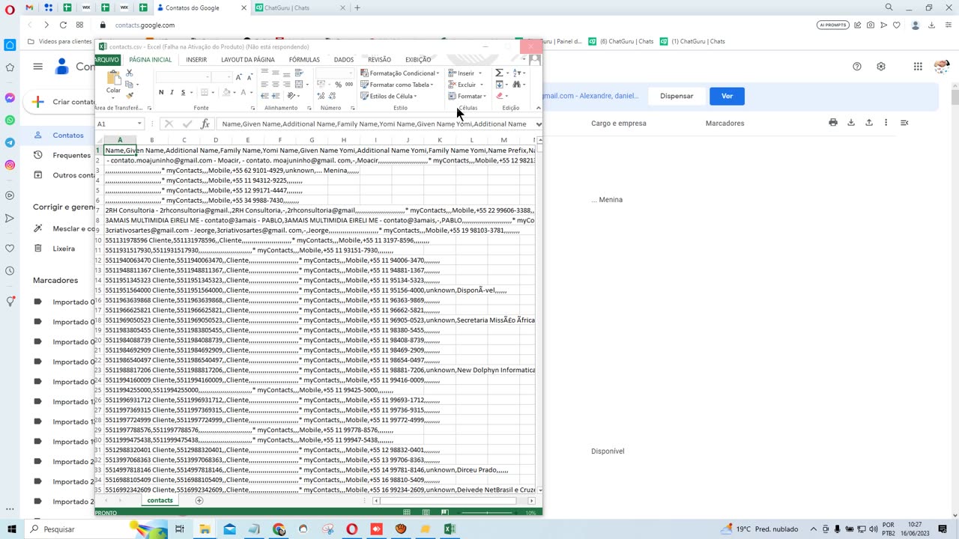Reload the page in Opera

[x=63, y=25]
